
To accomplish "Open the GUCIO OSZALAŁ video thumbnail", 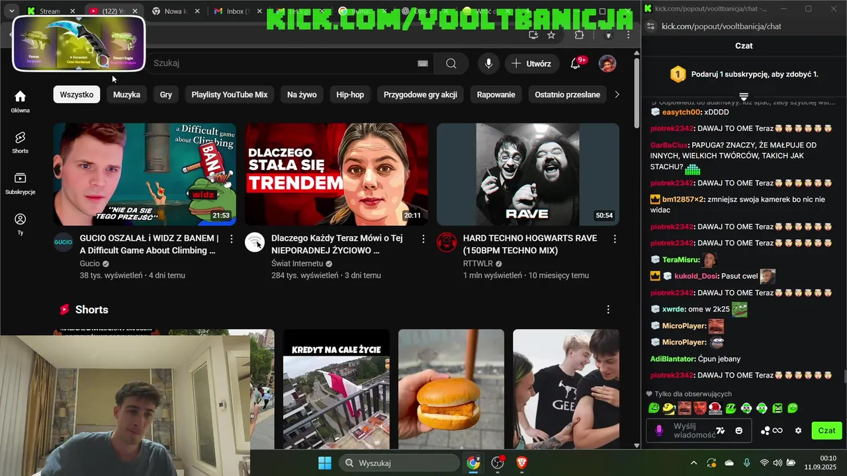I will [x=145, y=175].
